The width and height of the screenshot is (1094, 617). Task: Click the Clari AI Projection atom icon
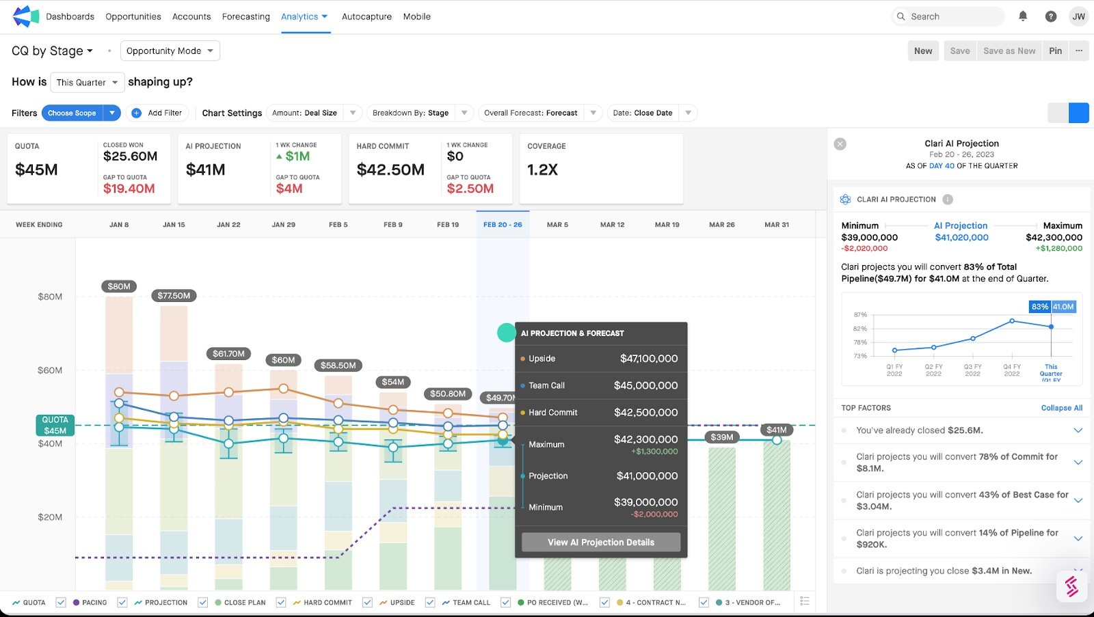pos(845,200)
